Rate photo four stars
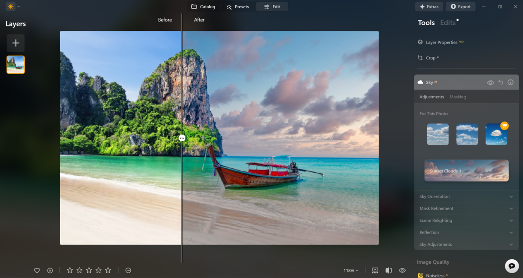 (x=98, y=271)
